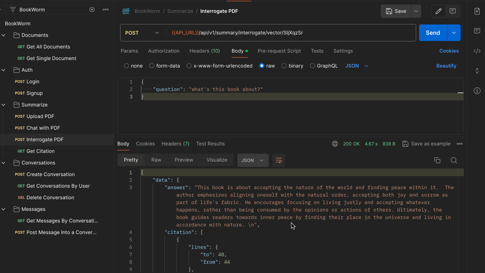Open the POST method dropdown
Viewport: 485px width, 273px height.
pos(142,33)
